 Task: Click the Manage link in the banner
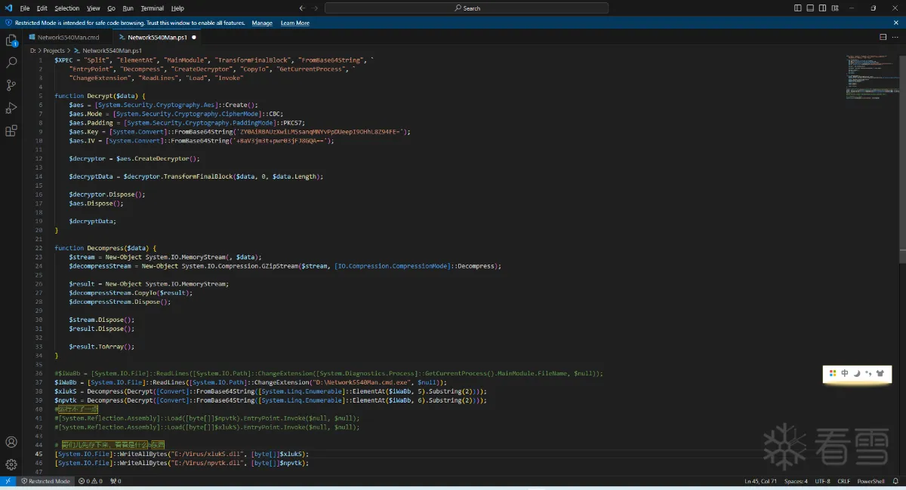pos(262,23)
